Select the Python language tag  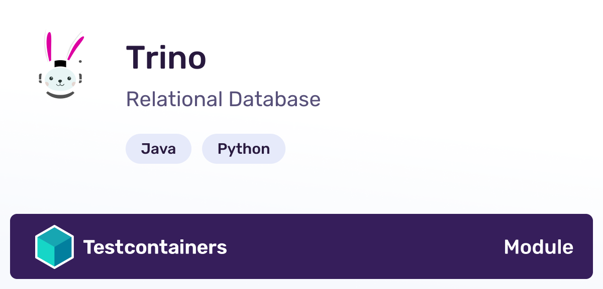(244, 149)
